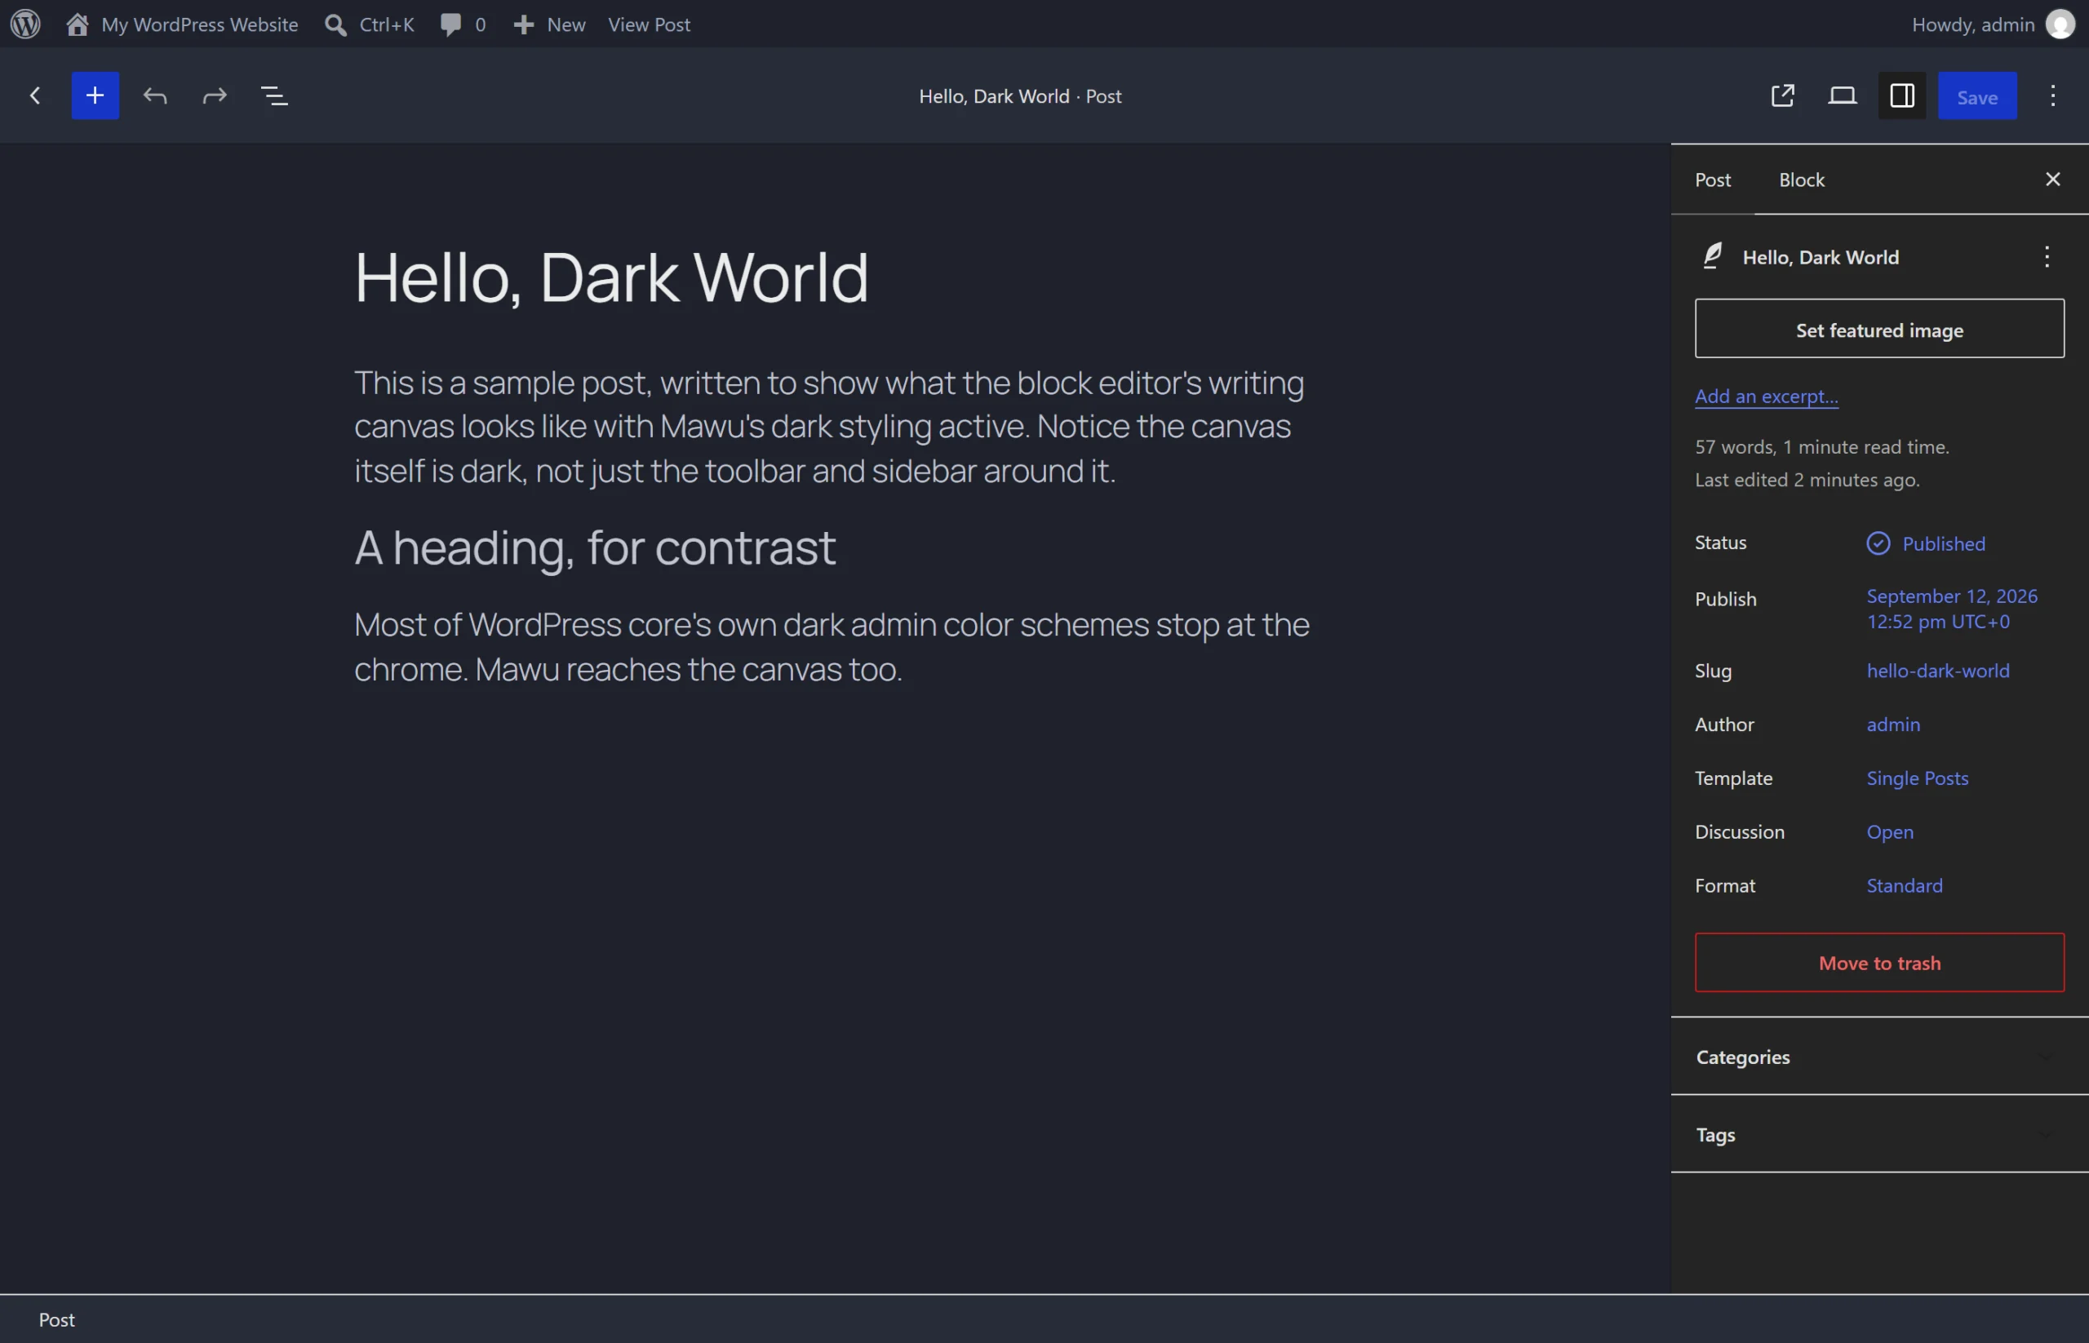The width and height of the screenshot is (2089, 1343).
Task: Open the Document Overview list view
Action: 275,95
